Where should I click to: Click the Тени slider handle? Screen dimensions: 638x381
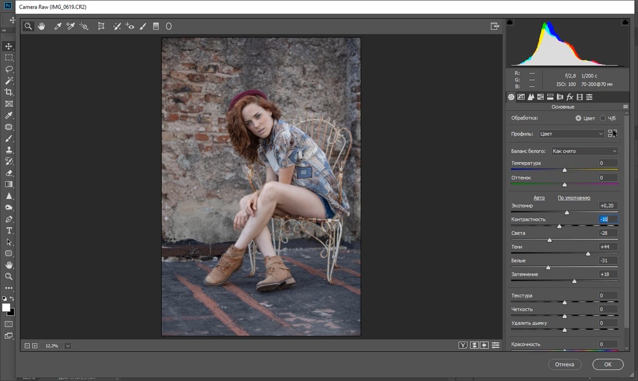(588, 254)
